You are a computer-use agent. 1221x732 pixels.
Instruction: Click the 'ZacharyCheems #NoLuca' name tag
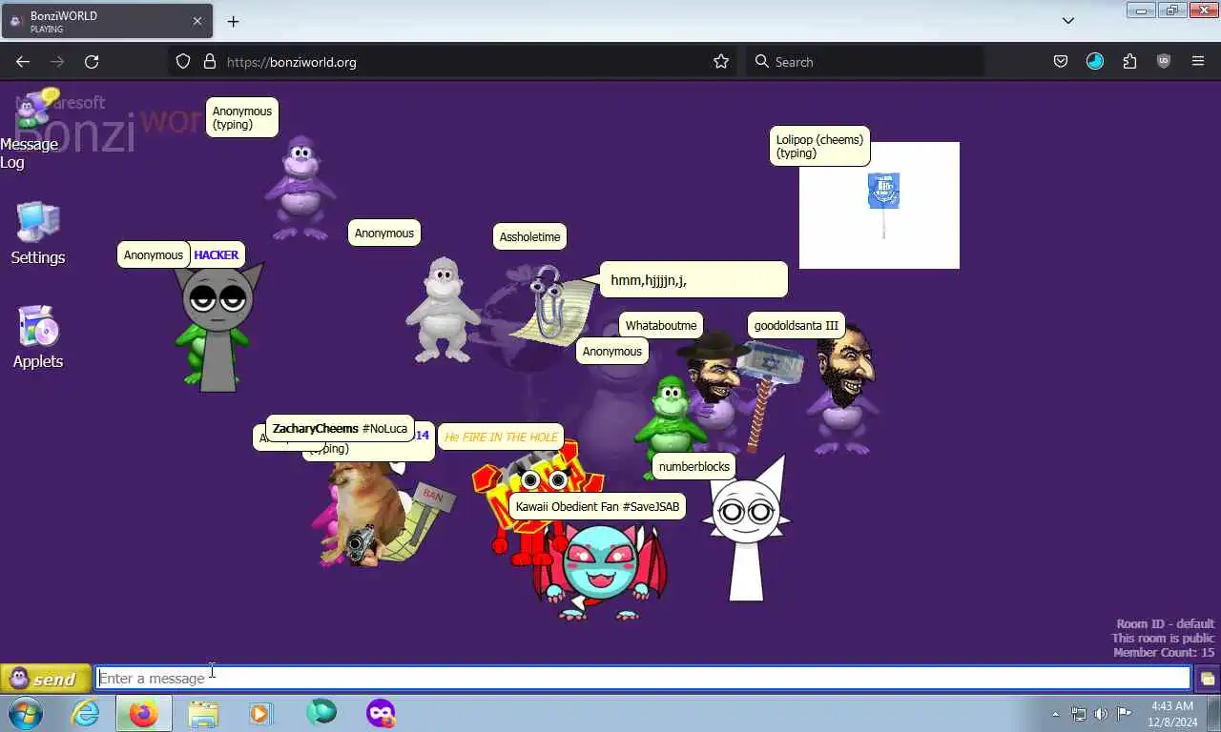(340, 429)
